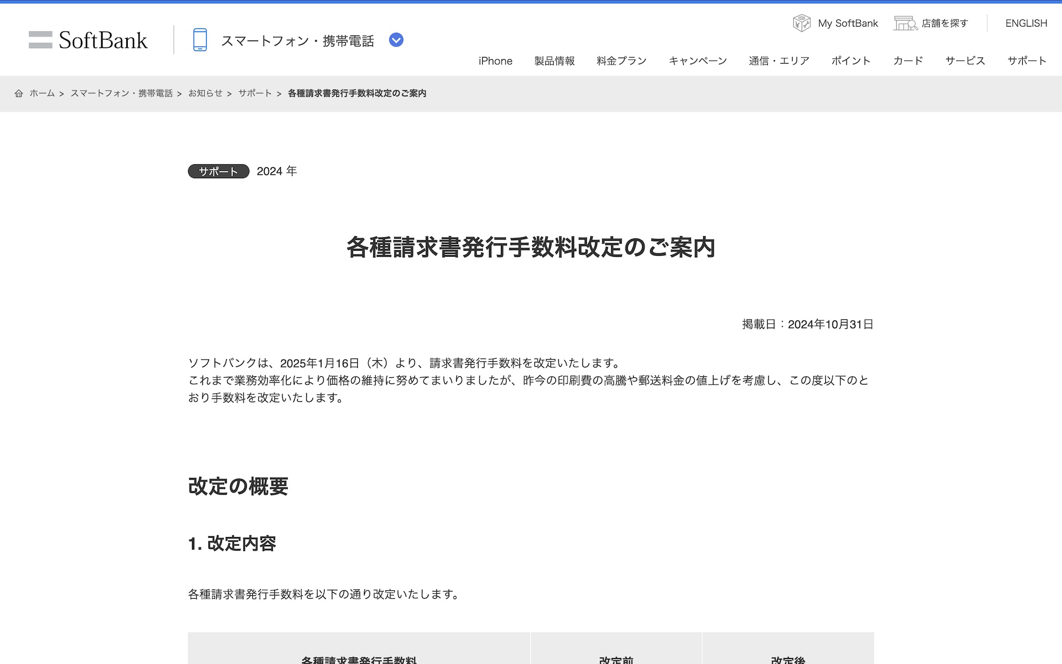Viewport: 1062px width, 664px height.
Task: Click スマートフォン・携帯電話 breadcrumb link
Action: point(122,94)
